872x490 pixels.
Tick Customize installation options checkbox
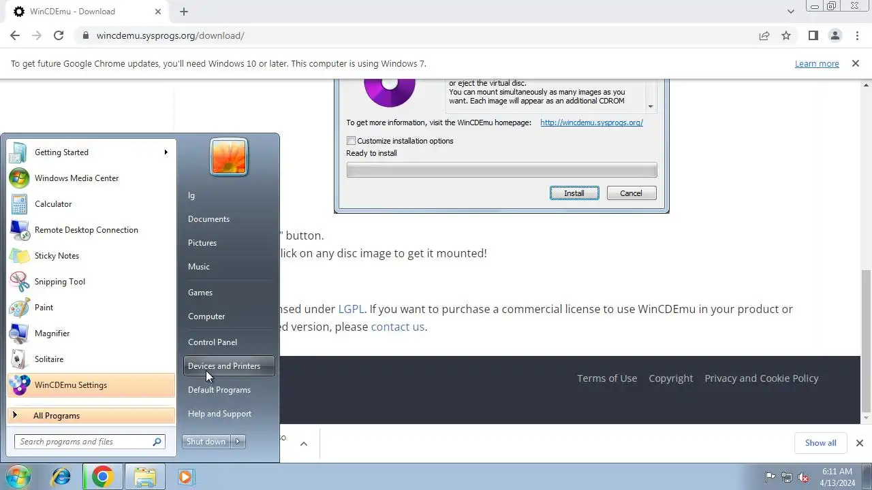351,141
